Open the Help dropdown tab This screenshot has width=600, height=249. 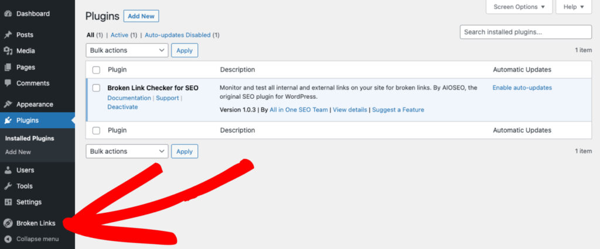click(574, 7)
